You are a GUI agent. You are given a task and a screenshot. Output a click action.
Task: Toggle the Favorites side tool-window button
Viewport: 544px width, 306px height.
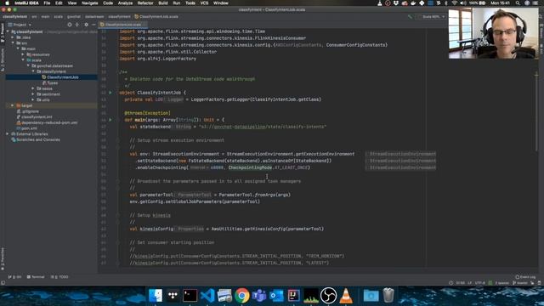(x=3, y=258)
